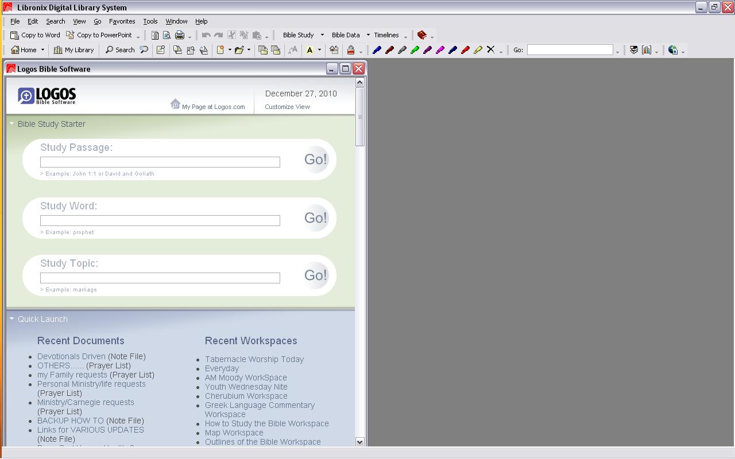This screenshot has width=735, height=459.
Task: Click the Customize View link
Action: (x=287, y=107)
